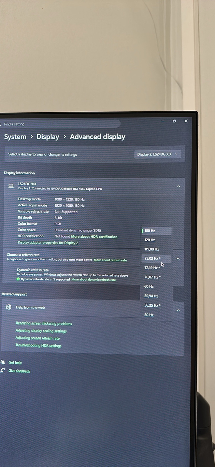Go to Display in the breadcrumb
Screen dimensions: 215x467
point(48,137)
